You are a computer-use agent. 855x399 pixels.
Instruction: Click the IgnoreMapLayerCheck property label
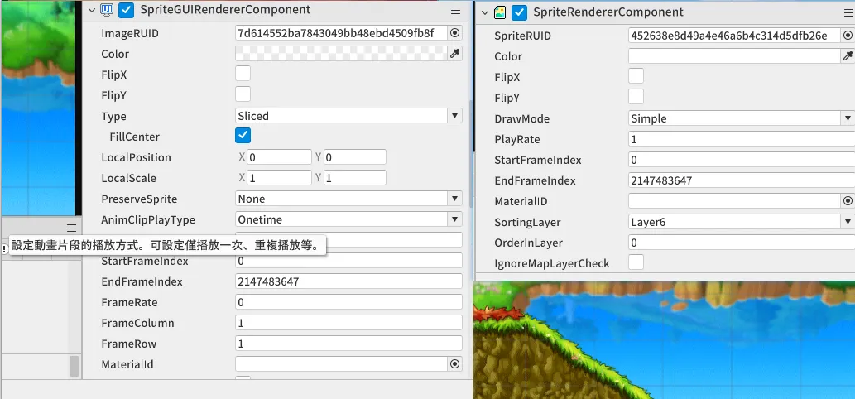tap(552, 263)
